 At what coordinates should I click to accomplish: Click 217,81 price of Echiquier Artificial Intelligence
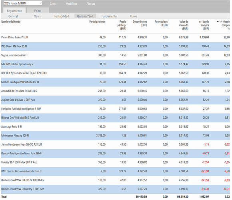(x=122, y=109)
